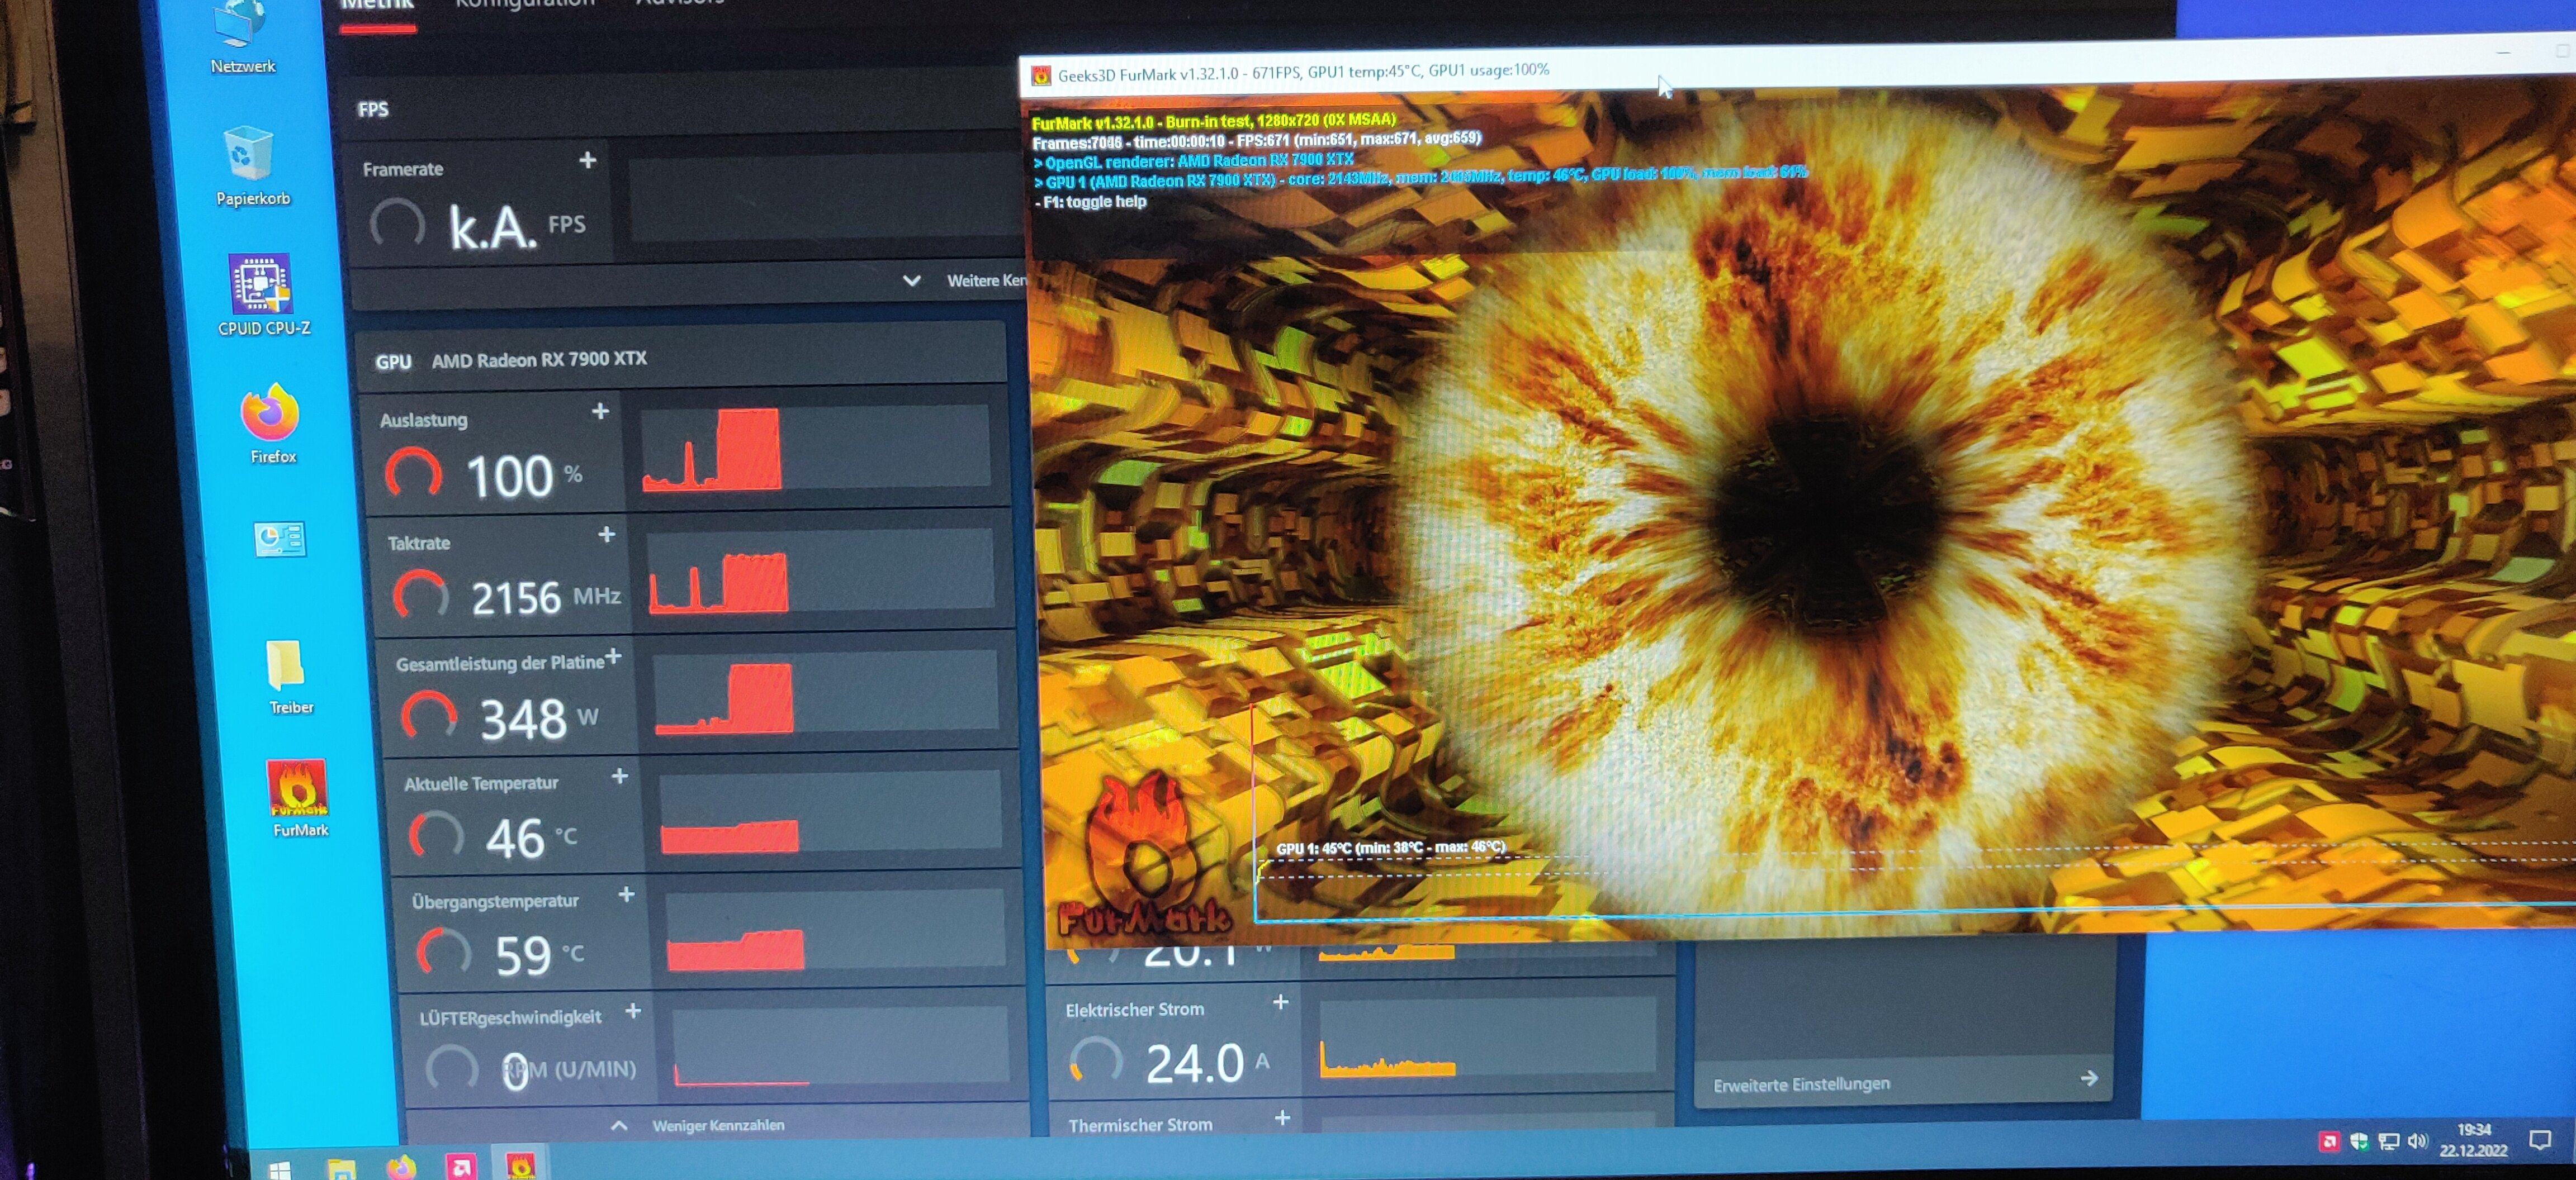Open Windows Security tray icon
Image resolution: width=2576 pixels, height=1180 pixels.
tap(2359, 1141)
